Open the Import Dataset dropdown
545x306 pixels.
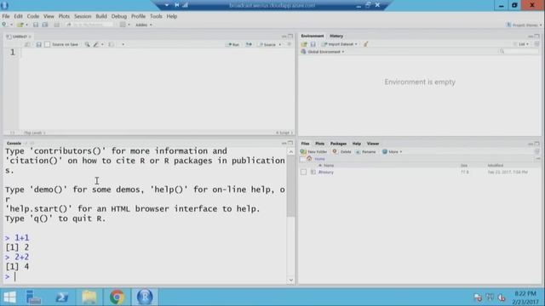[340, 44]
